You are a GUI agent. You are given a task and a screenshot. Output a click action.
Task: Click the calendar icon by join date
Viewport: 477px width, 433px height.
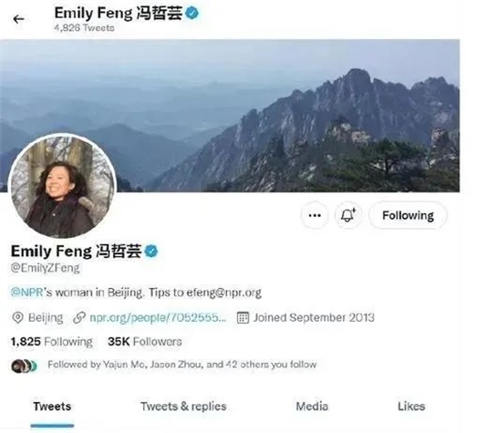pyautogui.click(x=243, y=318)
